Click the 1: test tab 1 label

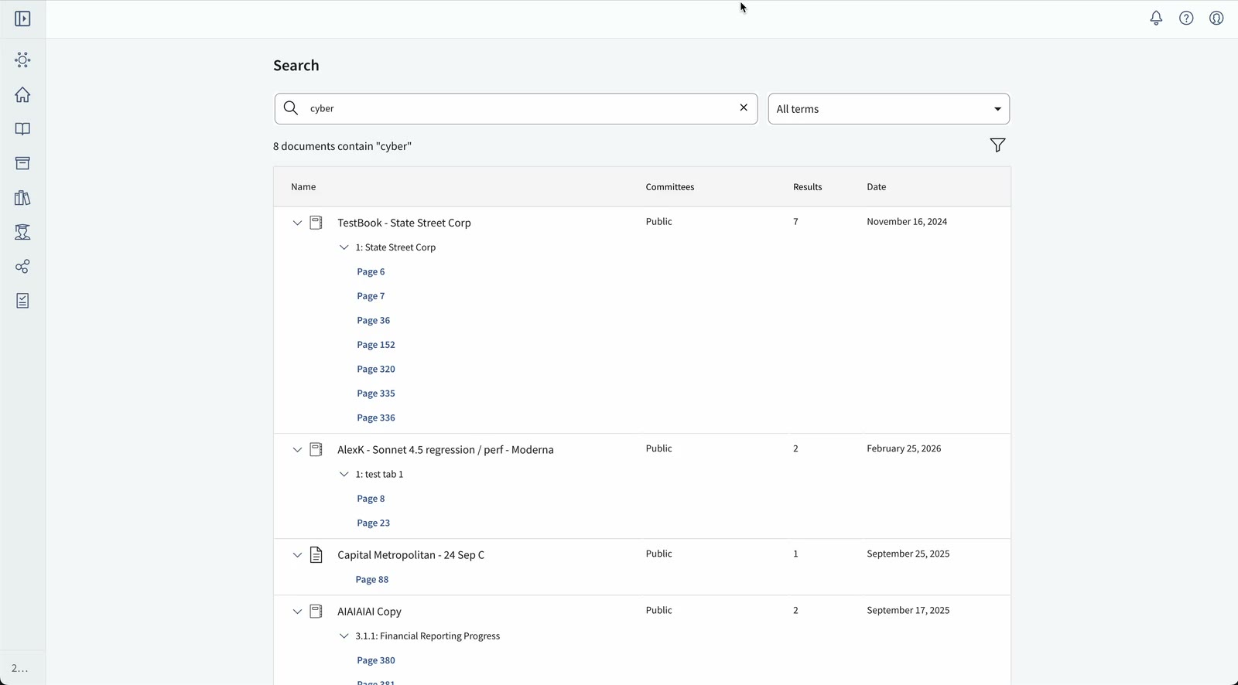point(379,474)
